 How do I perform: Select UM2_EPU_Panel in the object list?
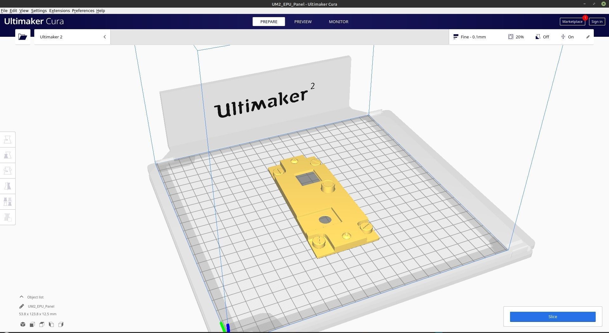pyautogui.click(x=41, y=306)
